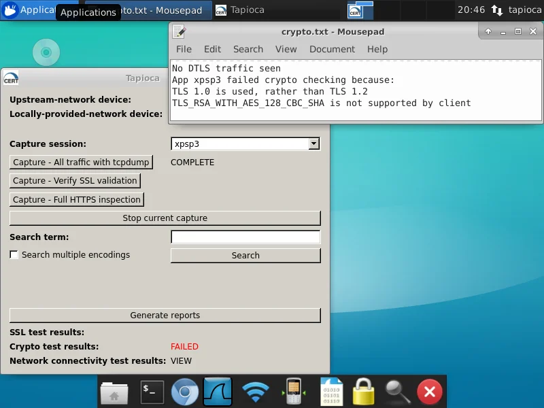This screenshot has height=408, width=544.
Task: Open a terminal from the dock
Action: (x=152, y=392)
